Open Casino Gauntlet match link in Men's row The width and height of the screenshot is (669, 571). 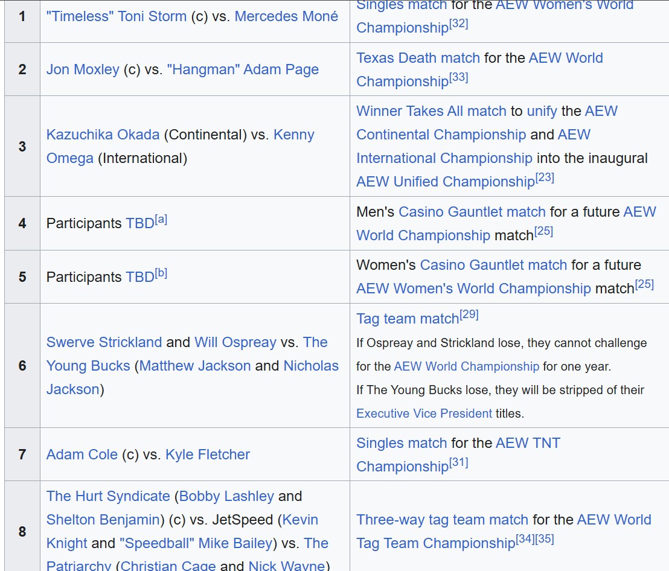(x=472, y=212)
